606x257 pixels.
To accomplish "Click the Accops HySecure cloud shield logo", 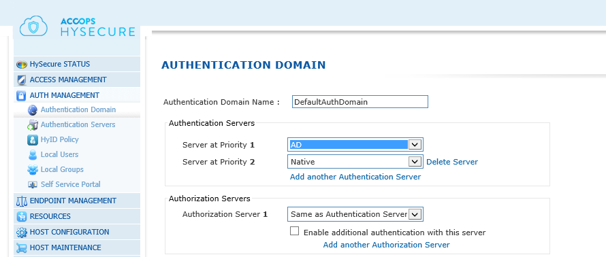I will click(33, 27).
